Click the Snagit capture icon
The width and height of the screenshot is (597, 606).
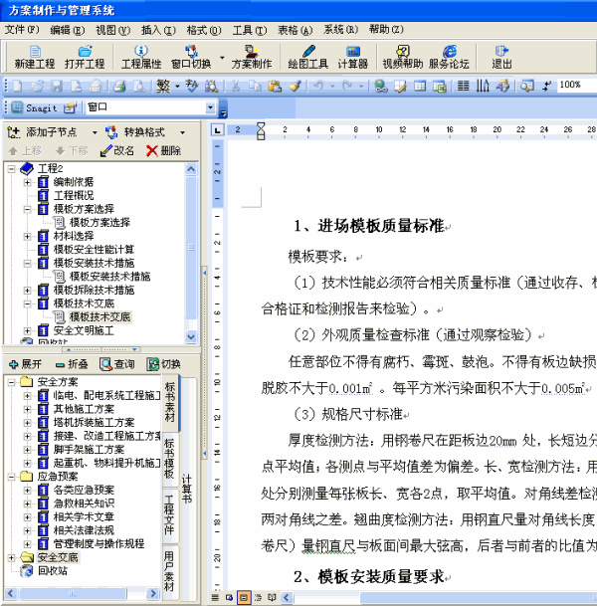tap(17, 107)
